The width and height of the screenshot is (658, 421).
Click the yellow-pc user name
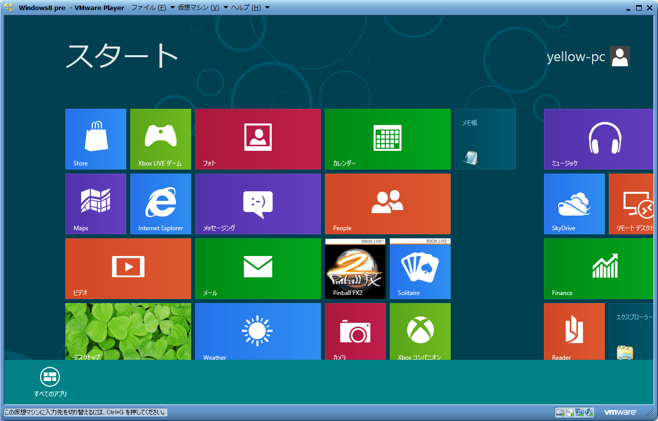click(576, 57)
